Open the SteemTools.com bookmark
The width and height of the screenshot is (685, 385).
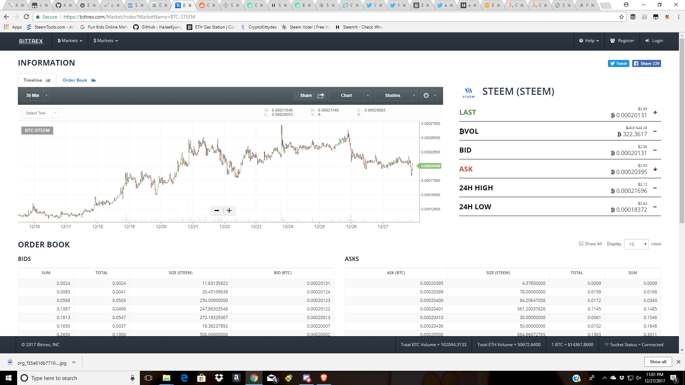[x=50, y=27]
